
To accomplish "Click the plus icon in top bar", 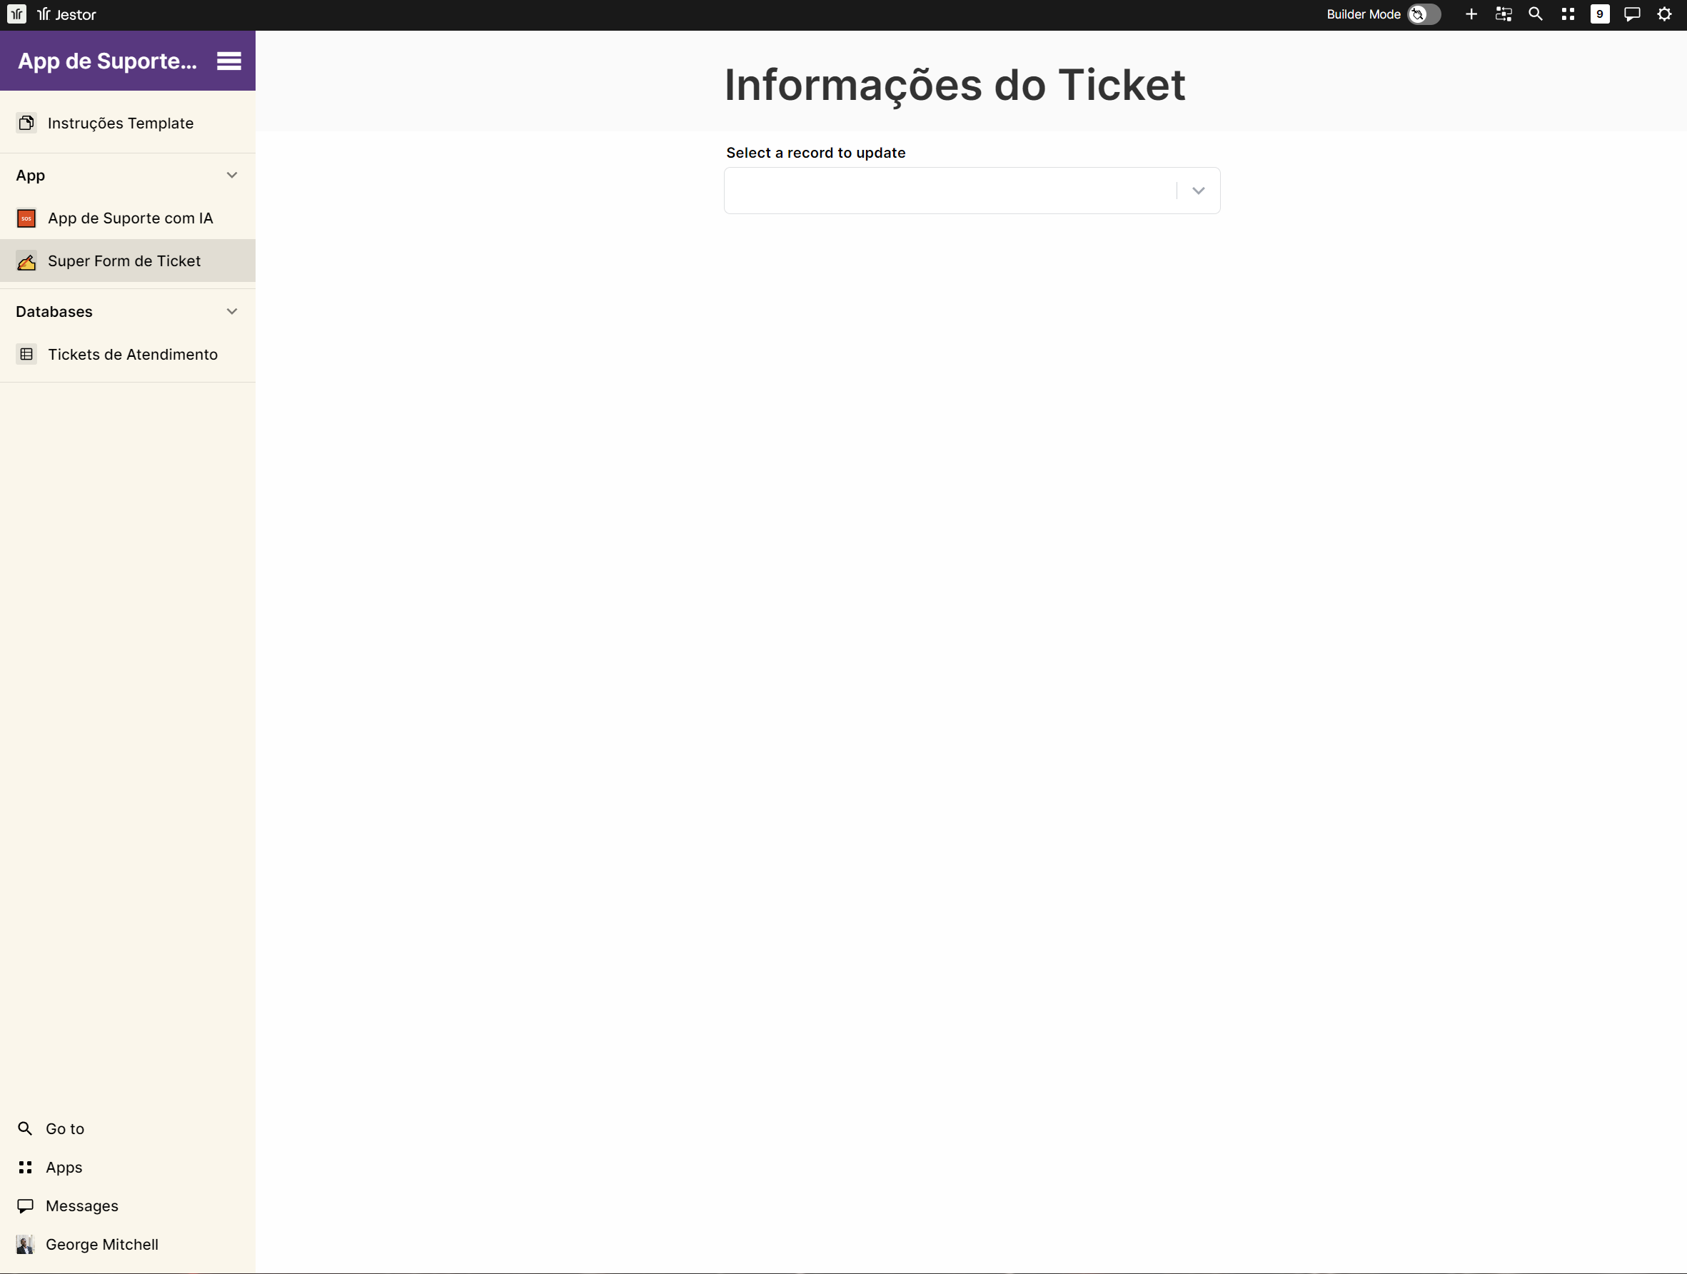I will (x=1471, y=14).
